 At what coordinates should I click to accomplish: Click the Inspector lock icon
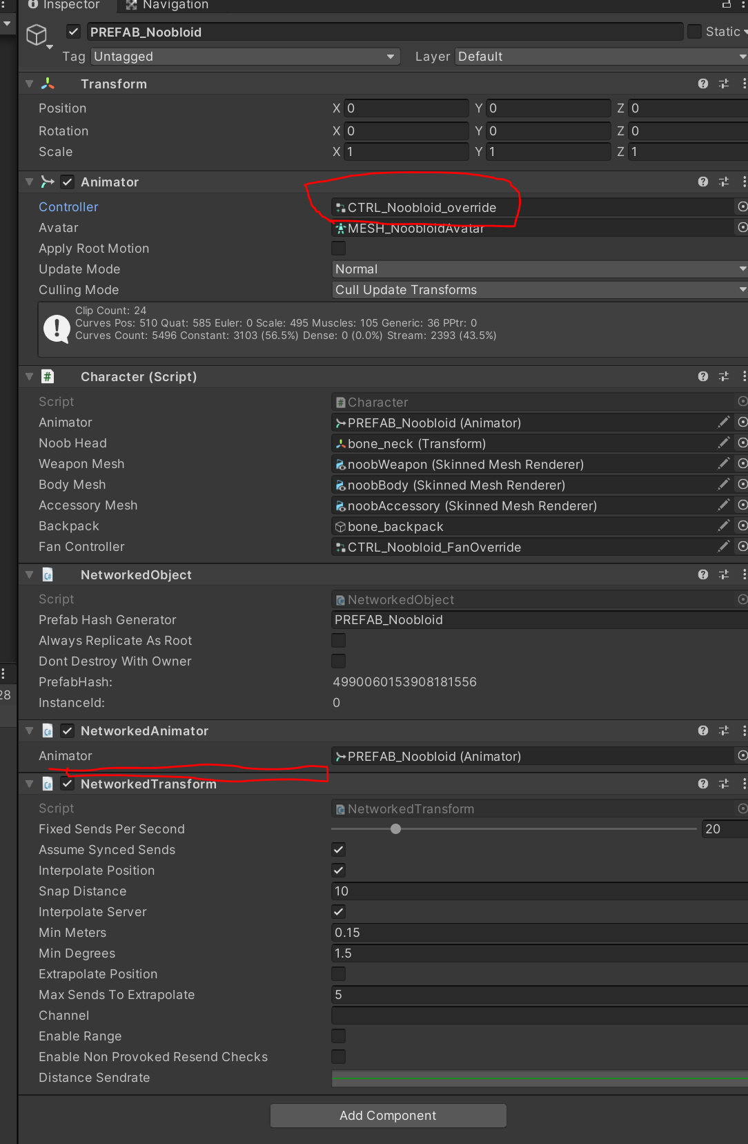726,5
